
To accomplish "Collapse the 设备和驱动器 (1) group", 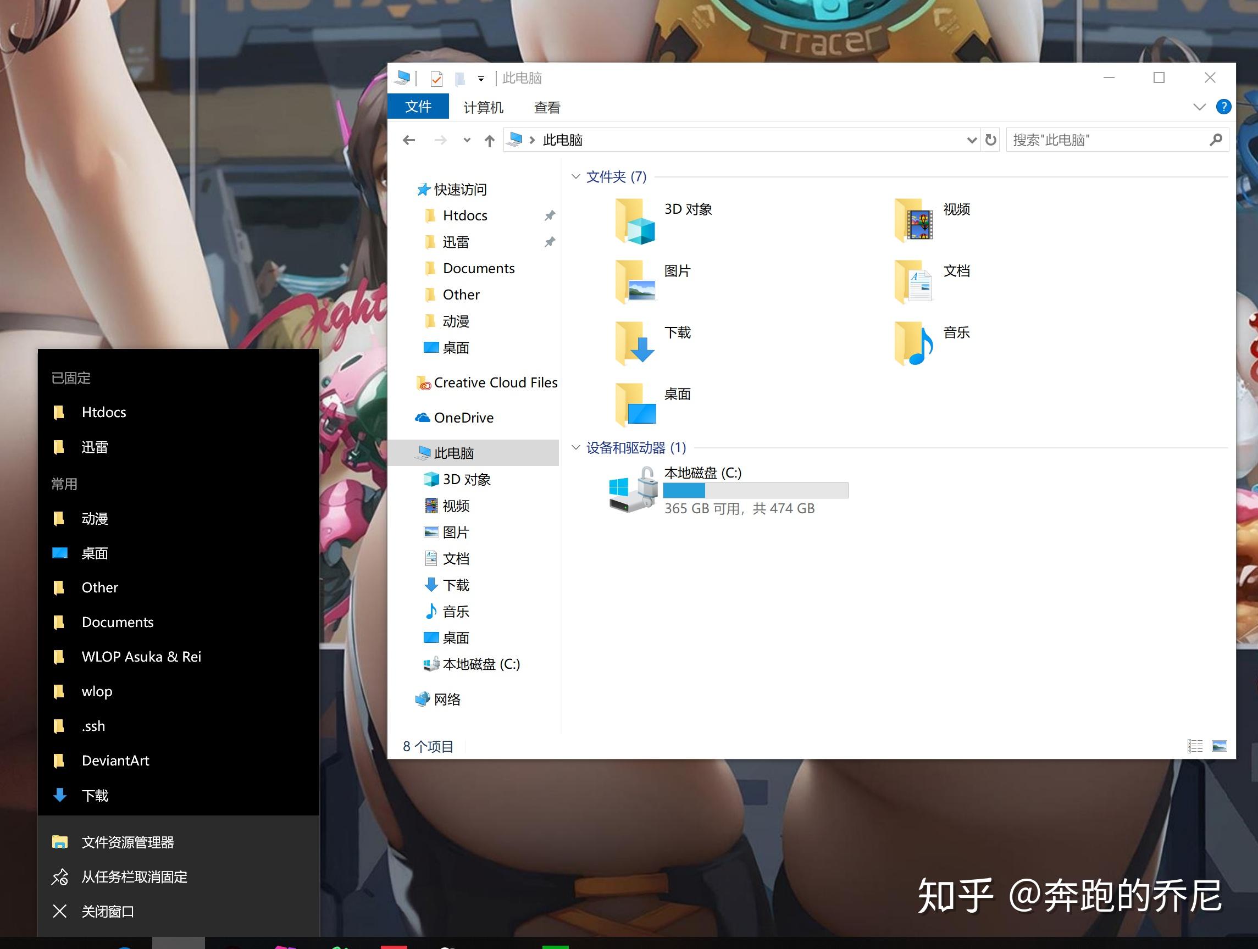I will tap(575, 447).
